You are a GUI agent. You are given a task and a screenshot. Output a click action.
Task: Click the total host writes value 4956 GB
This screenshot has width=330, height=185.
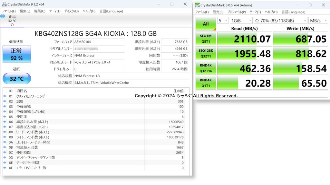(x=175, y=48)
